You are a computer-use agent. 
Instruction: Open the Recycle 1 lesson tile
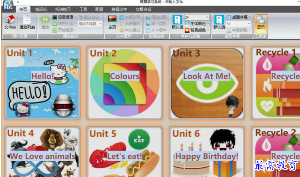coord(275,83)
